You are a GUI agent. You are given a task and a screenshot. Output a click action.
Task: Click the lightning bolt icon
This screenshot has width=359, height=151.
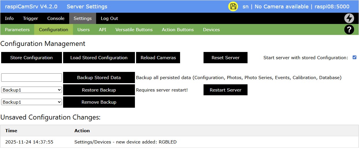point(349,18)
